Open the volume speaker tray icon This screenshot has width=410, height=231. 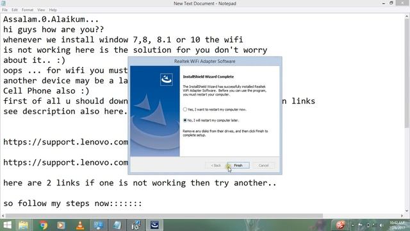click(381, 225)
